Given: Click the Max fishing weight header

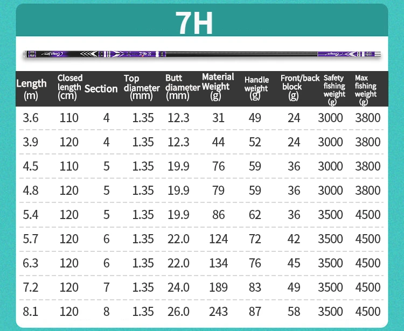Looking at the screenshot, I should 365,89.
